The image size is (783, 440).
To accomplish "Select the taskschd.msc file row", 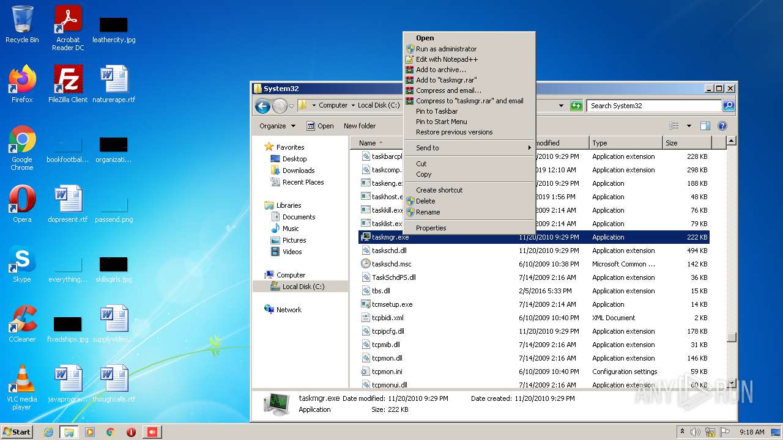I will [x=534, y=264].
